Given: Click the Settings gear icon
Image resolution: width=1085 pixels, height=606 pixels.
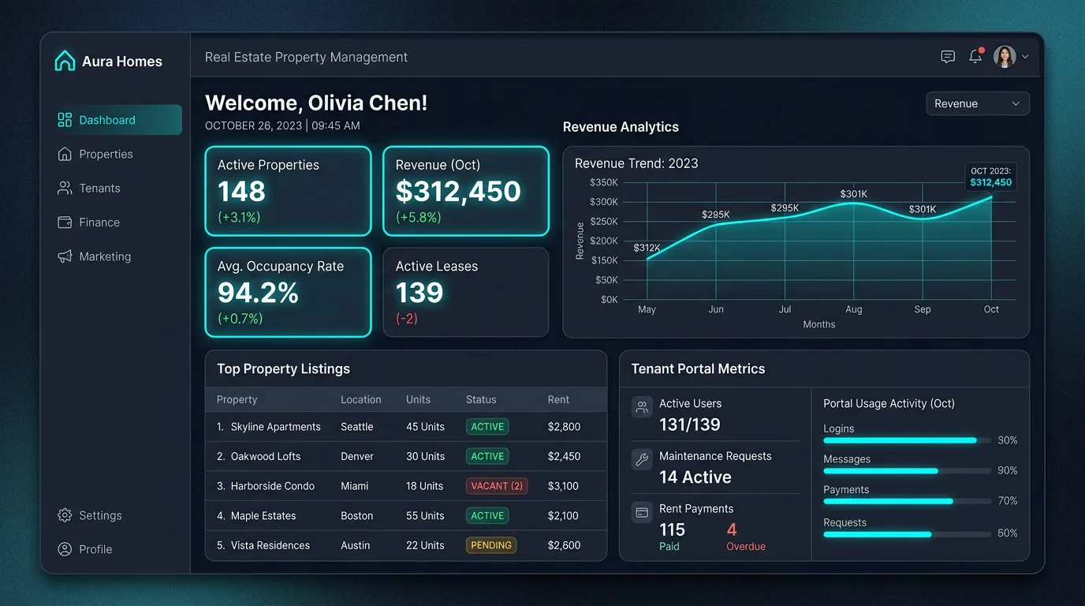Looking at the screenshot, I should coord(65,515).
